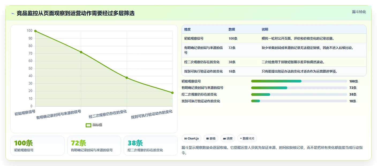Click the chart data point at 38
The width and height of the screenshot is (377, 166).
(x=127, y=78)
